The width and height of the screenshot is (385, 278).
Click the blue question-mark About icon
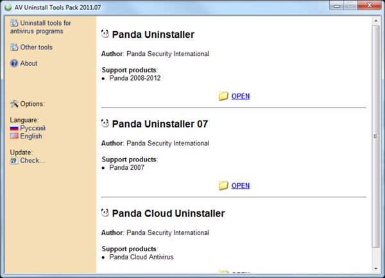(x=14, y=63)
